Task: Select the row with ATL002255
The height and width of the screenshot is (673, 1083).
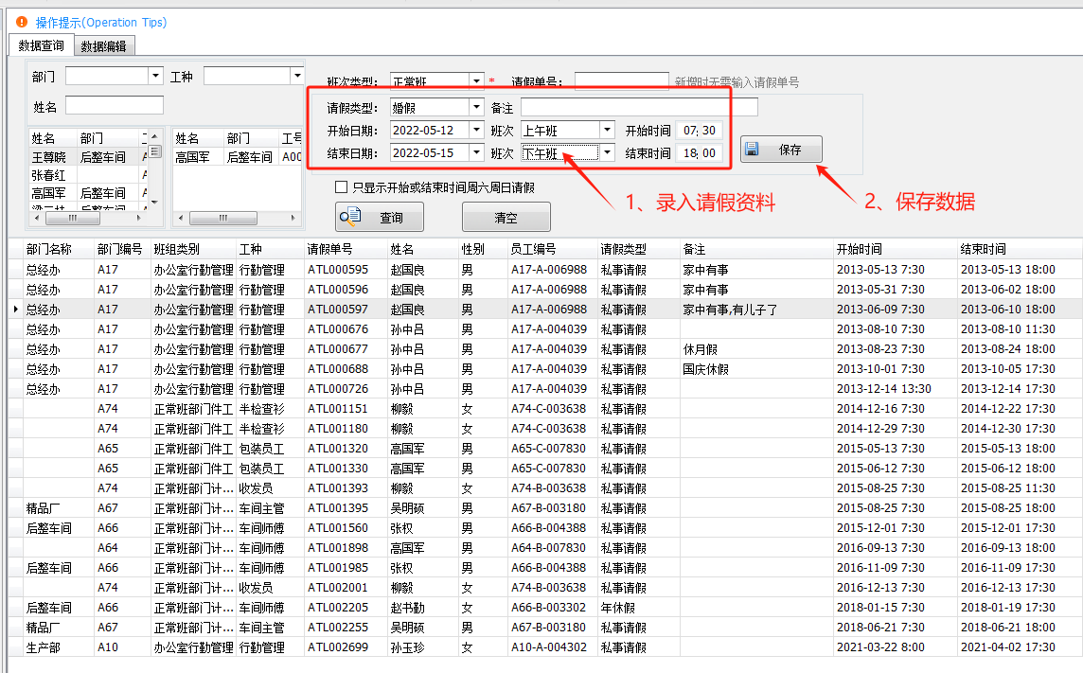Action: 545,628
